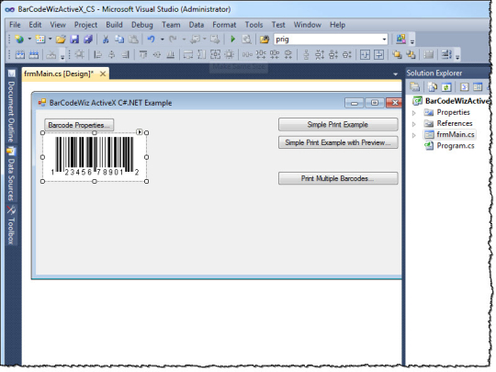Click the Undo arrow icon
The height and width of the screenshot is (372, 496).
point(152,39)
